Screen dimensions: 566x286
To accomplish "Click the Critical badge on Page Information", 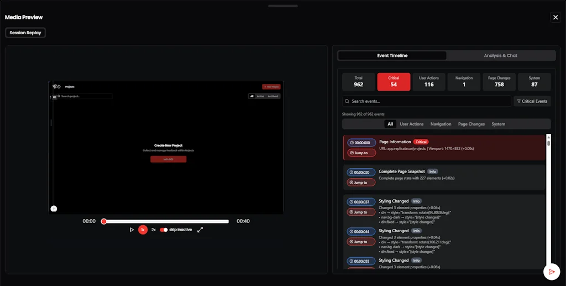I will click(x=421, y=142).
